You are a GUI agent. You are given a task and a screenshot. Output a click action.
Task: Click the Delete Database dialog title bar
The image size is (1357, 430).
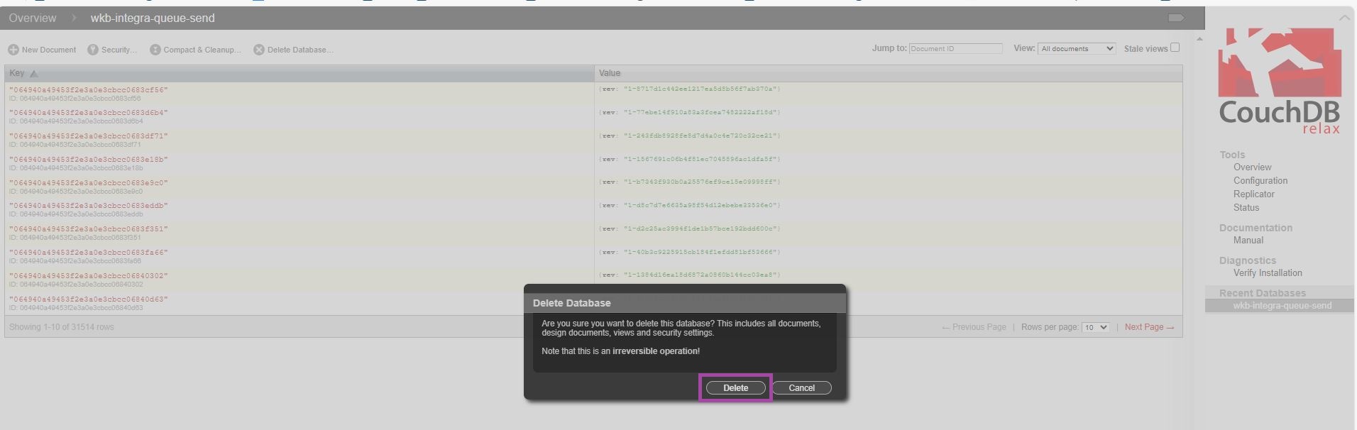(685, 303)
